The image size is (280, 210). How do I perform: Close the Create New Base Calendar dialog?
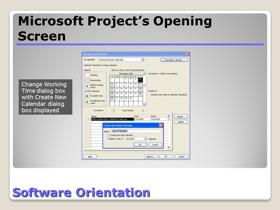tap(161, 125)
